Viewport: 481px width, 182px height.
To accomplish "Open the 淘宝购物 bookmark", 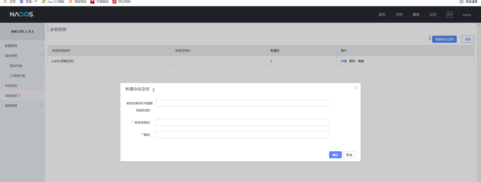I will pyautogui.click(x=77, y=1).
